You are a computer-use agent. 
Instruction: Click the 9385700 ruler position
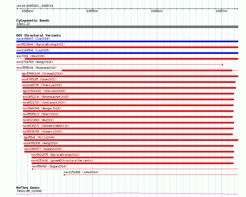[221, 11]
